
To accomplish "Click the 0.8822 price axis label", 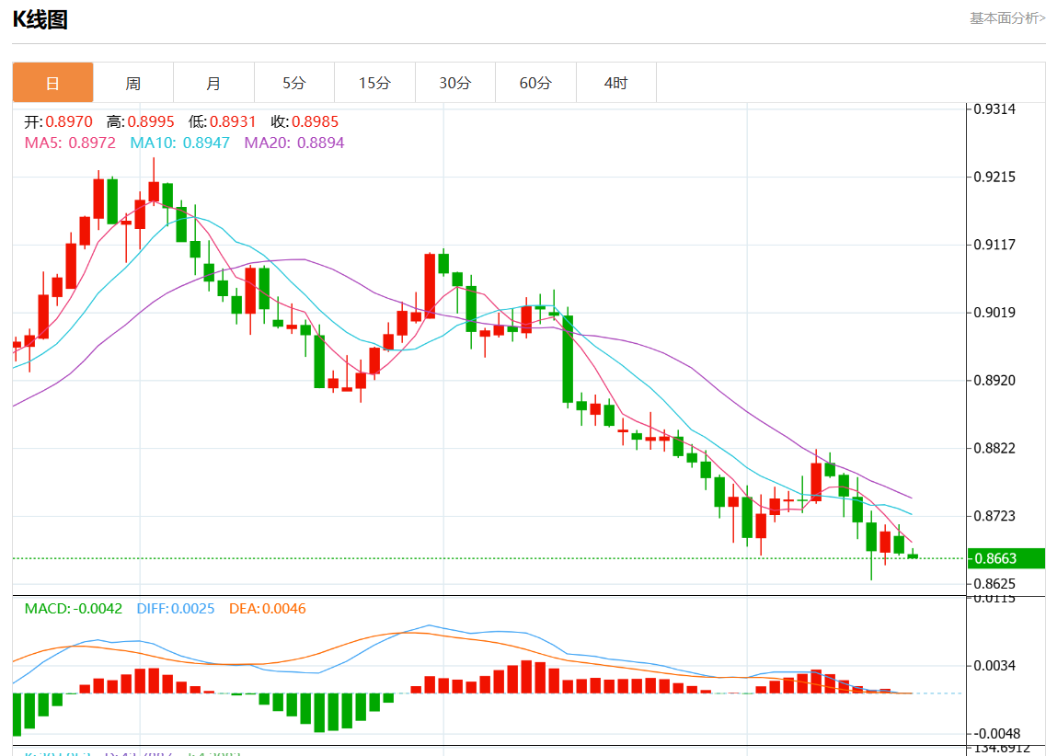I will pyautogui.click(x=994, y=448).
